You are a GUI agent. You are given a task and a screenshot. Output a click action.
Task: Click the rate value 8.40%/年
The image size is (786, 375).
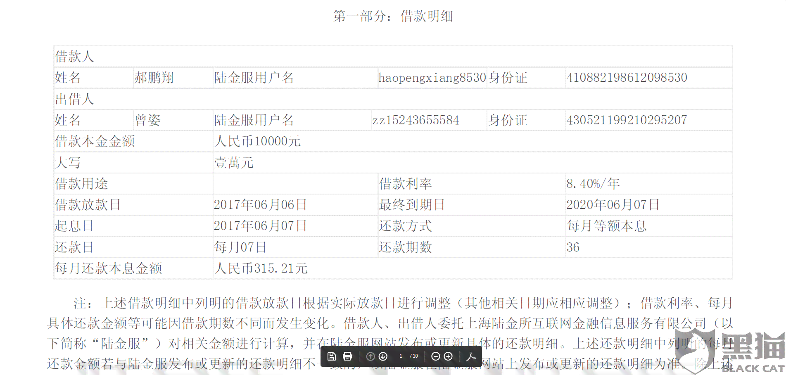(x=593, y=184)
